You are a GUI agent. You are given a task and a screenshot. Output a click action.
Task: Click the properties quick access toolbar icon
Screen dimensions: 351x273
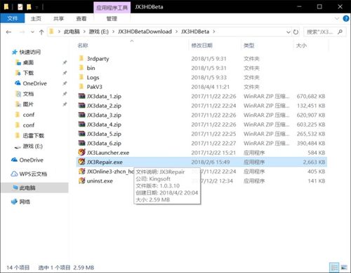click(x=20, y=7)
